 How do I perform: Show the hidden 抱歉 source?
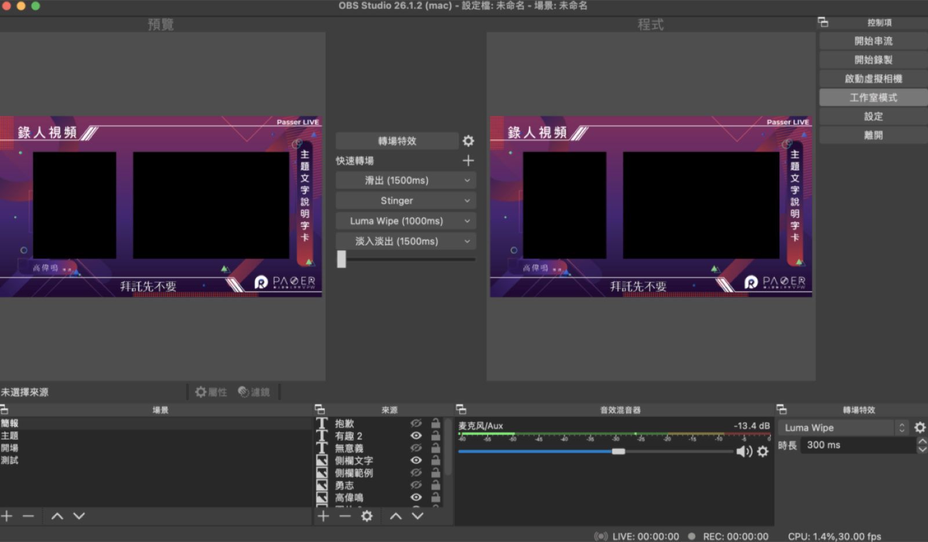tap(416, 424)
